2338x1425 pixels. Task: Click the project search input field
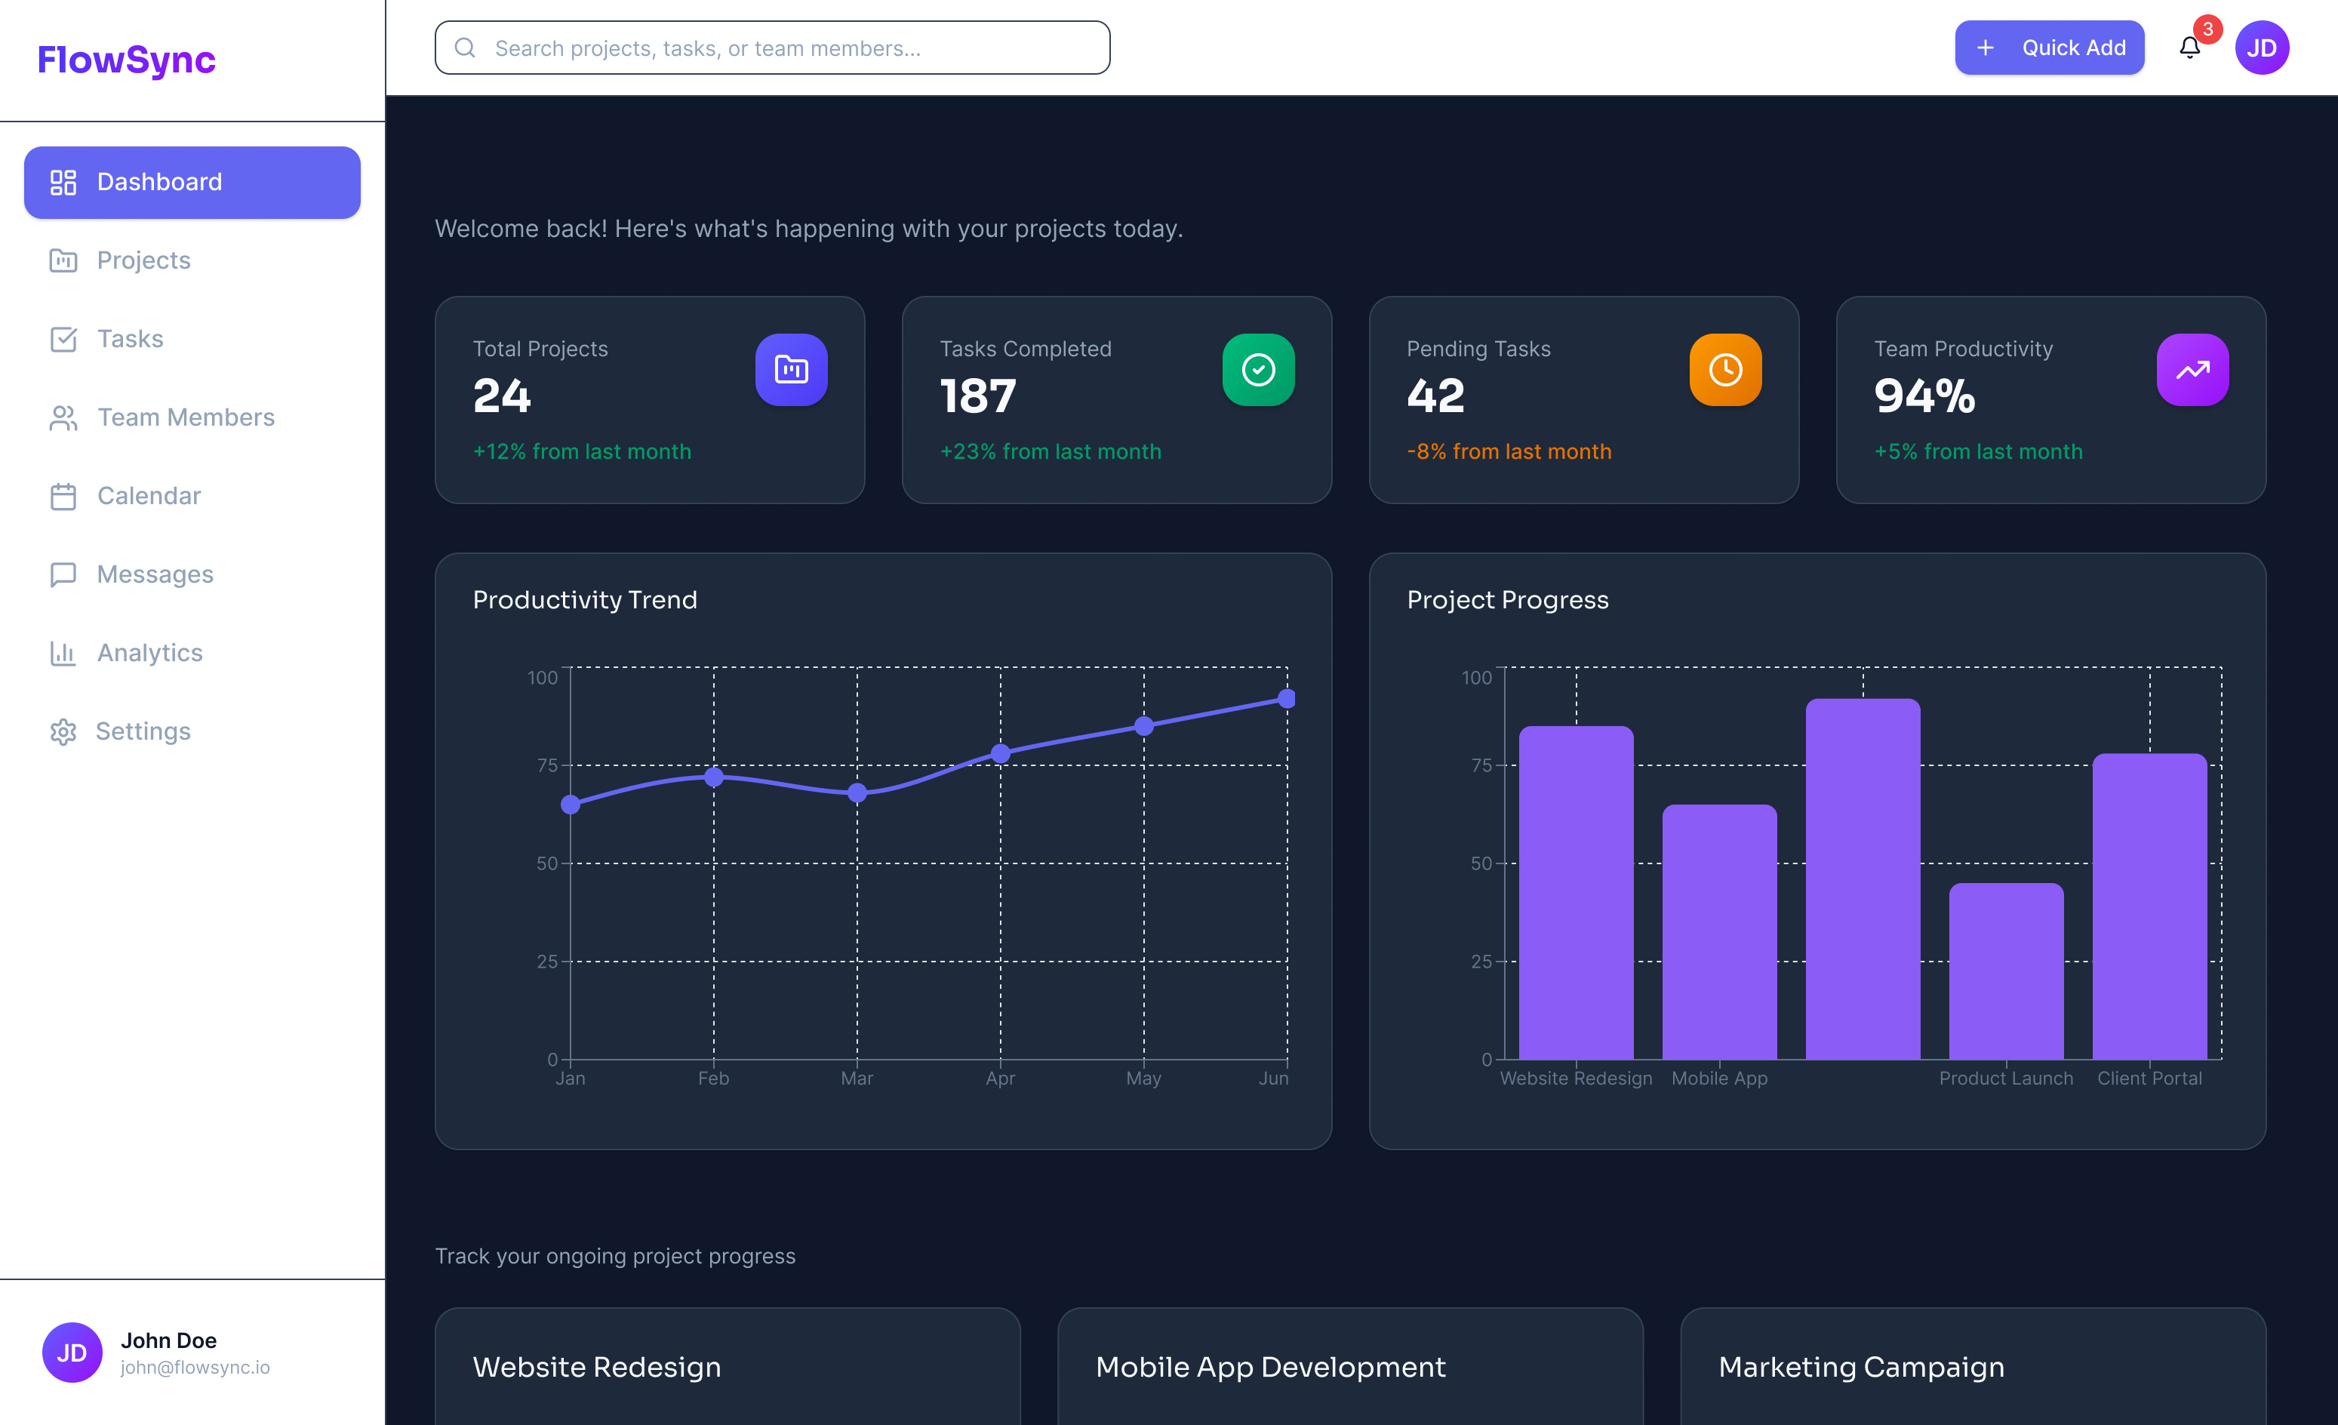[x=772, y=48]
